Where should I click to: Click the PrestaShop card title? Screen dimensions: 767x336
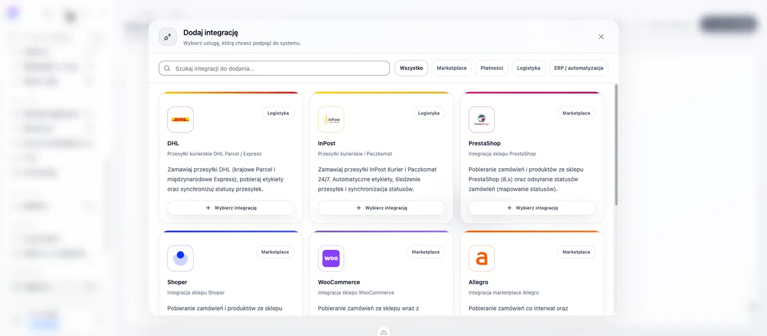pyautogui.click(x=485, y=144)
